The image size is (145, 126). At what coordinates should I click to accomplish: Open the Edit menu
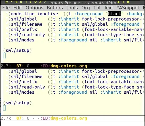(18, 8)
